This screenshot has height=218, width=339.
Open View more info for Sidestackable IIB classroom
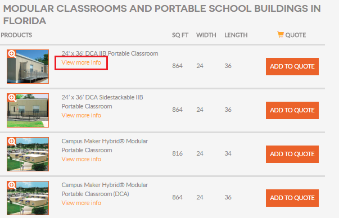click(82, 115)
